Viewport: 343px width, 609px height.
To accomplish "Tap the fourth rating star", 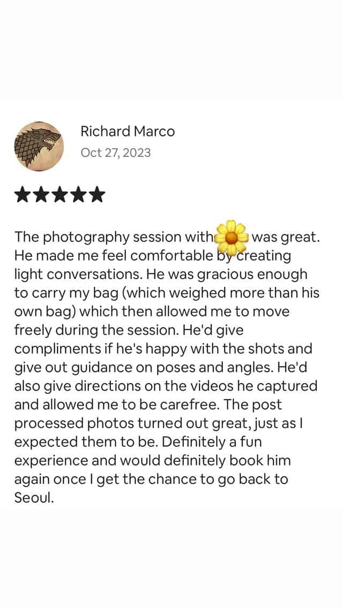I will click(x=78, y=195).
